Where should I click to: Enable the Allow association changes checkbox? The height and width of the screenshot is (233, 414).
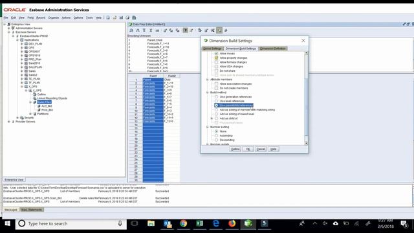216,83
